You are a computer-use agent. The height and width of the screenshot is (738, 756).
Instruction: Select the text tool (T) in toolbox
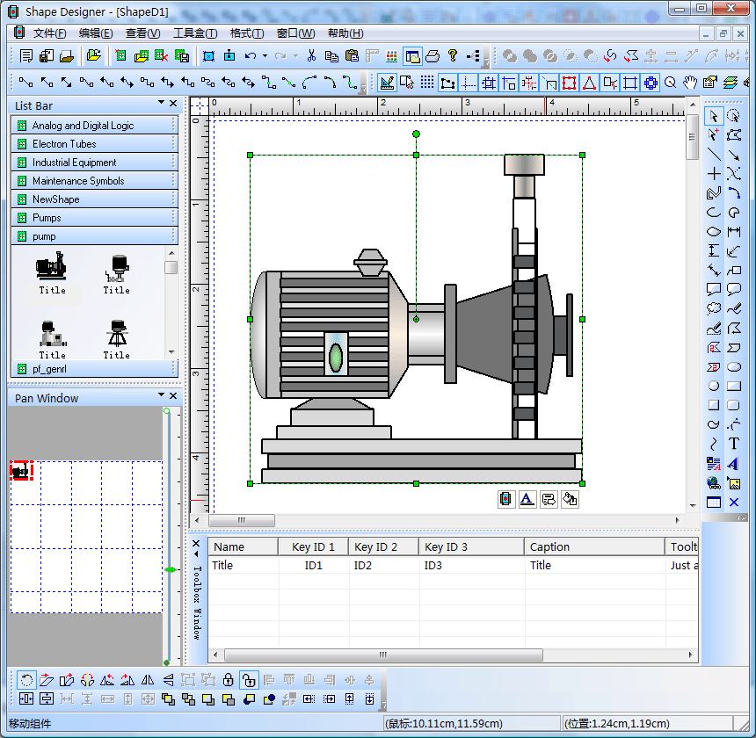pyautogui.click(x=734, y=445)
